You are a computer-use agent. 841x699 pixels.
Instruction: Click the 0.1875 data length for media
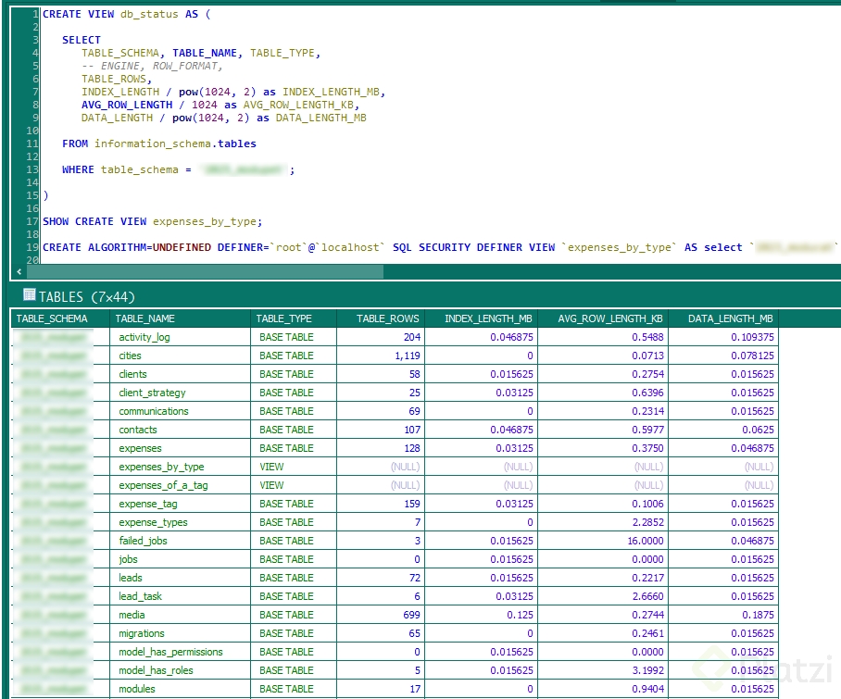(723, 615)
